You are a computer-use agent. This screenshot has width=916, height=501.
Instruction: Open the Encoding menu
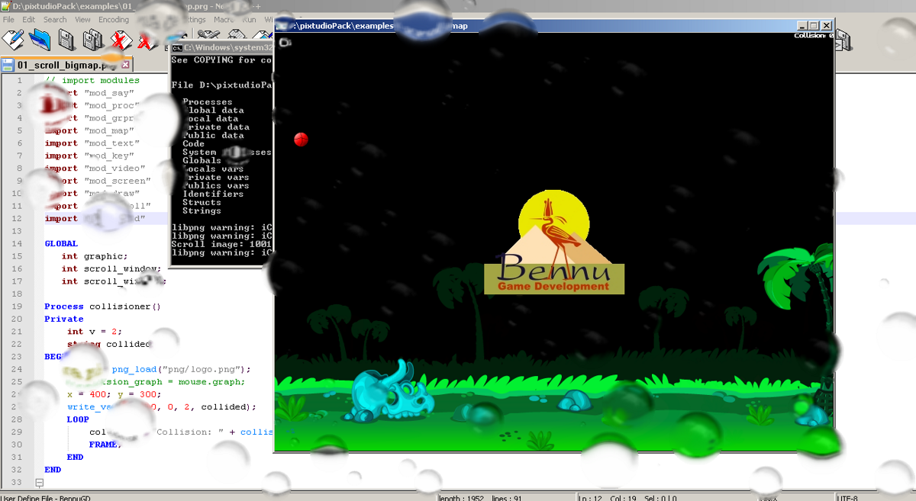114,19
